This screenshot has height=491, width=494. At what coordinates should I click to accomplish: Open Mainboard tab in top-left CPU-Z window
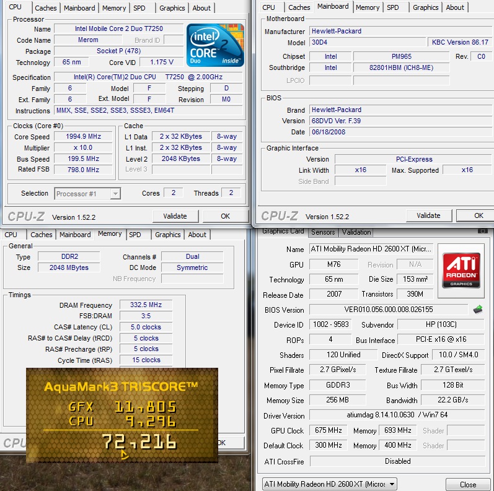click(79, 8)
